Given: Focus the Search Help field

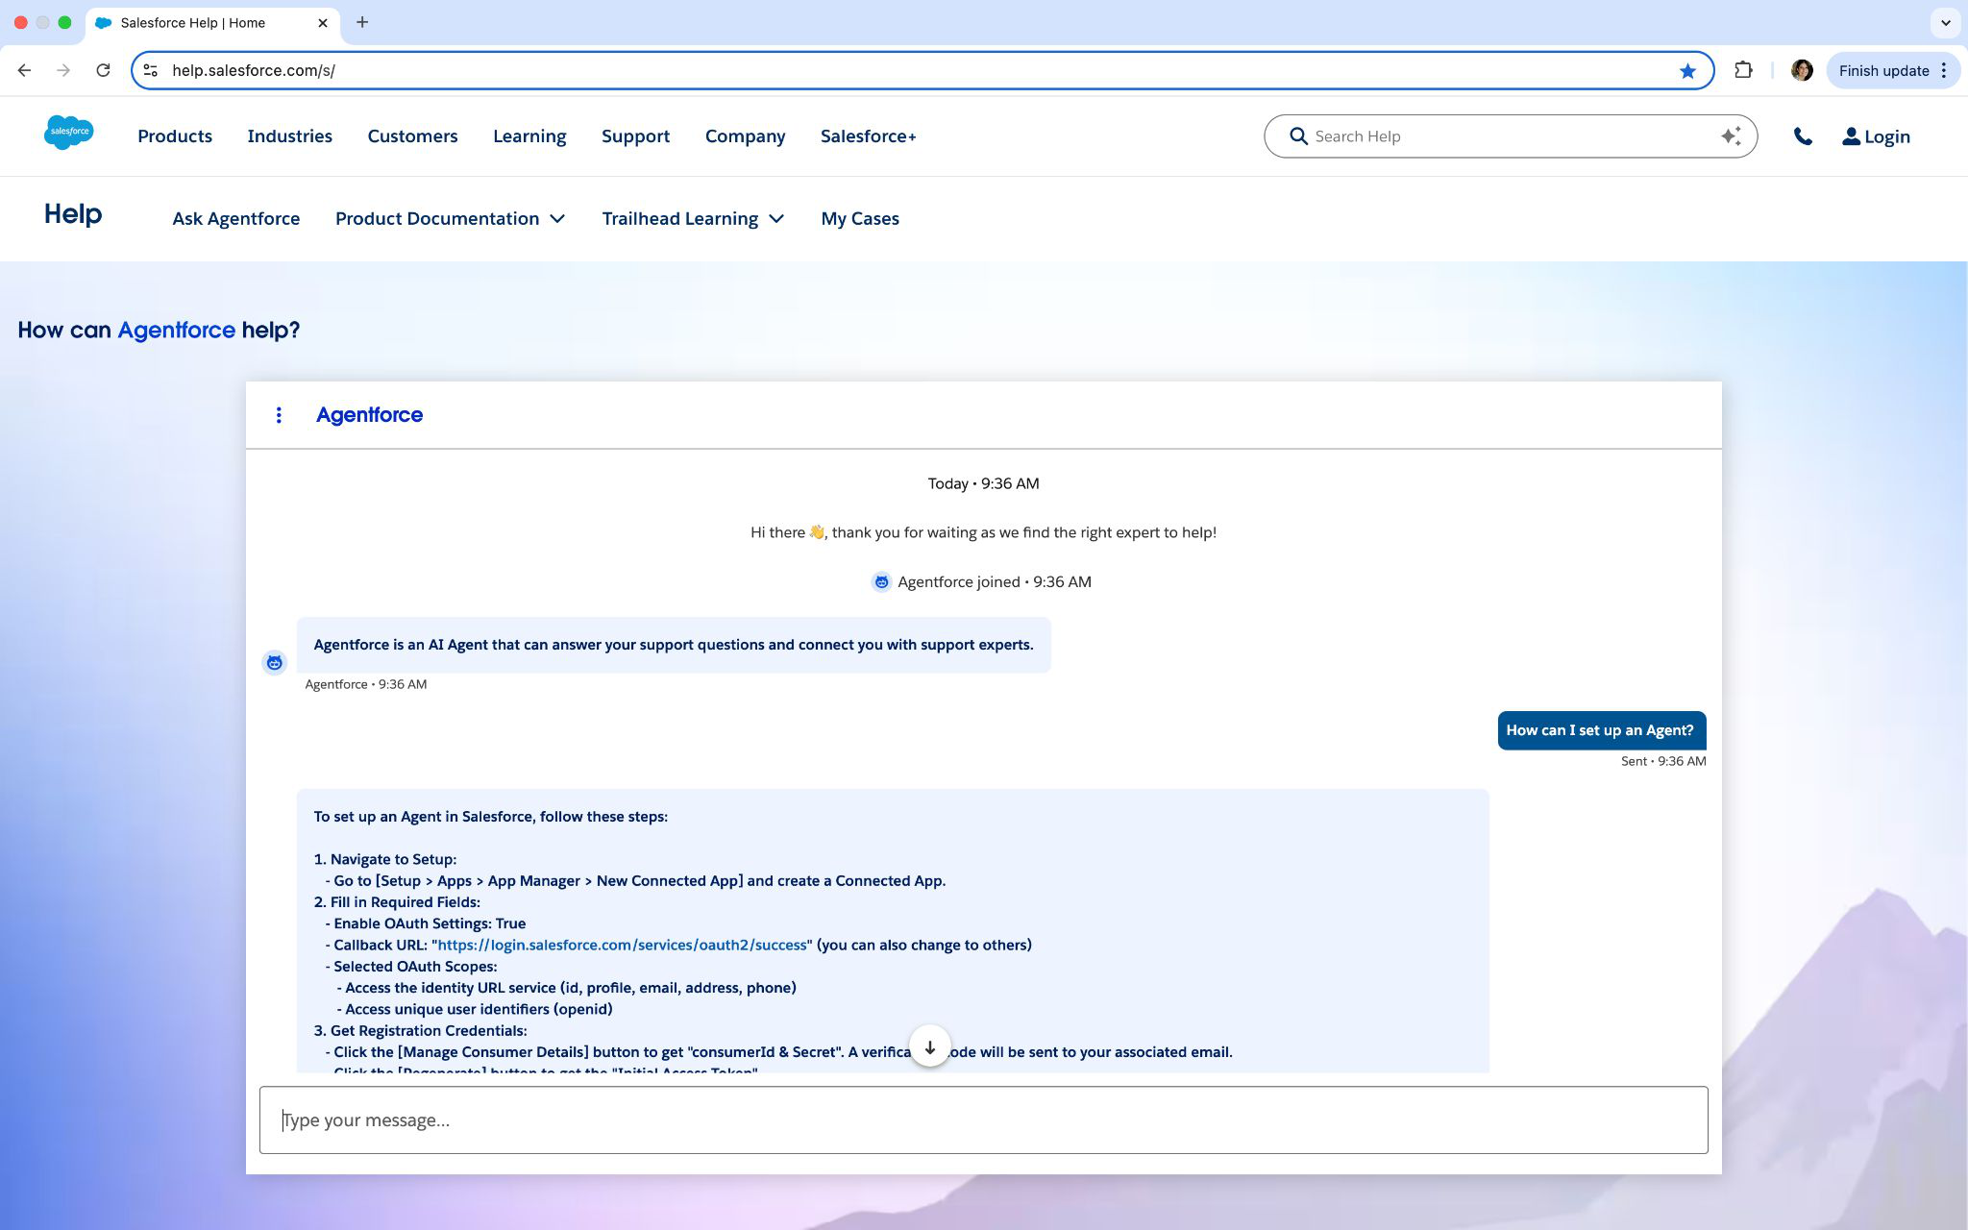Looking at the screenshot, I should pos(1511,136).
